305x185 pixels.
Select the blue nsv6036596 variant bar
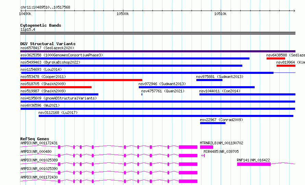(x=158, y=109)
